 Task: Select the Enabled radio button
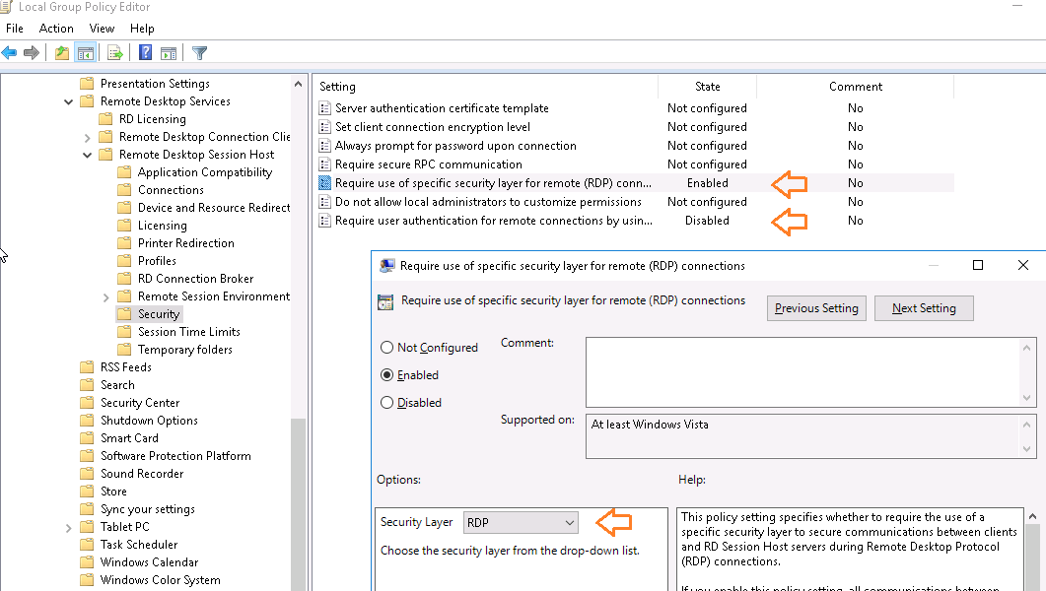point(387,375)
